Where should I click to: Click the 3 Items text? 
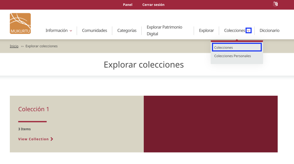(x=24, y=129)
